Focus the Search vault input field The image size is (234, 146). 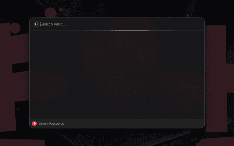tap(121, 24)
